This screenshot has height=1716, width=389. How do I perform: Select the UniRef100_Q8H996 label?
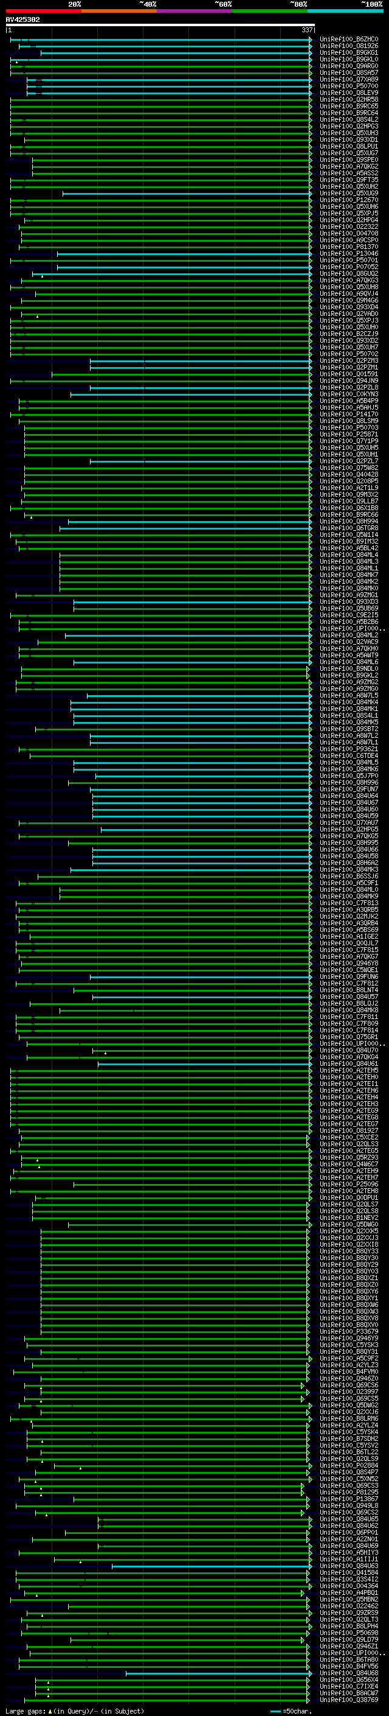(x=348, y=783)
